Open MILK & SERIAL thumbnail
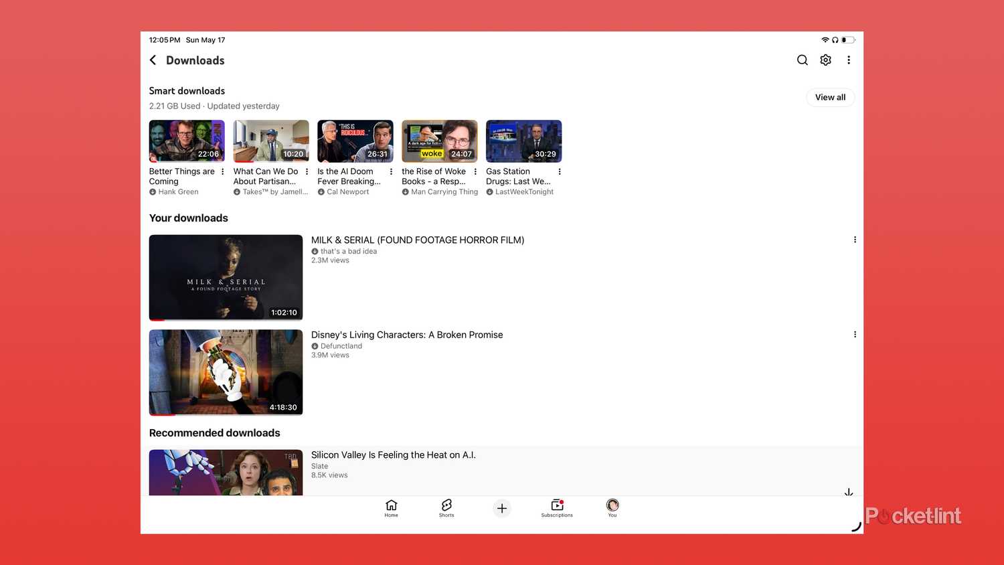 tap(226, 278)
